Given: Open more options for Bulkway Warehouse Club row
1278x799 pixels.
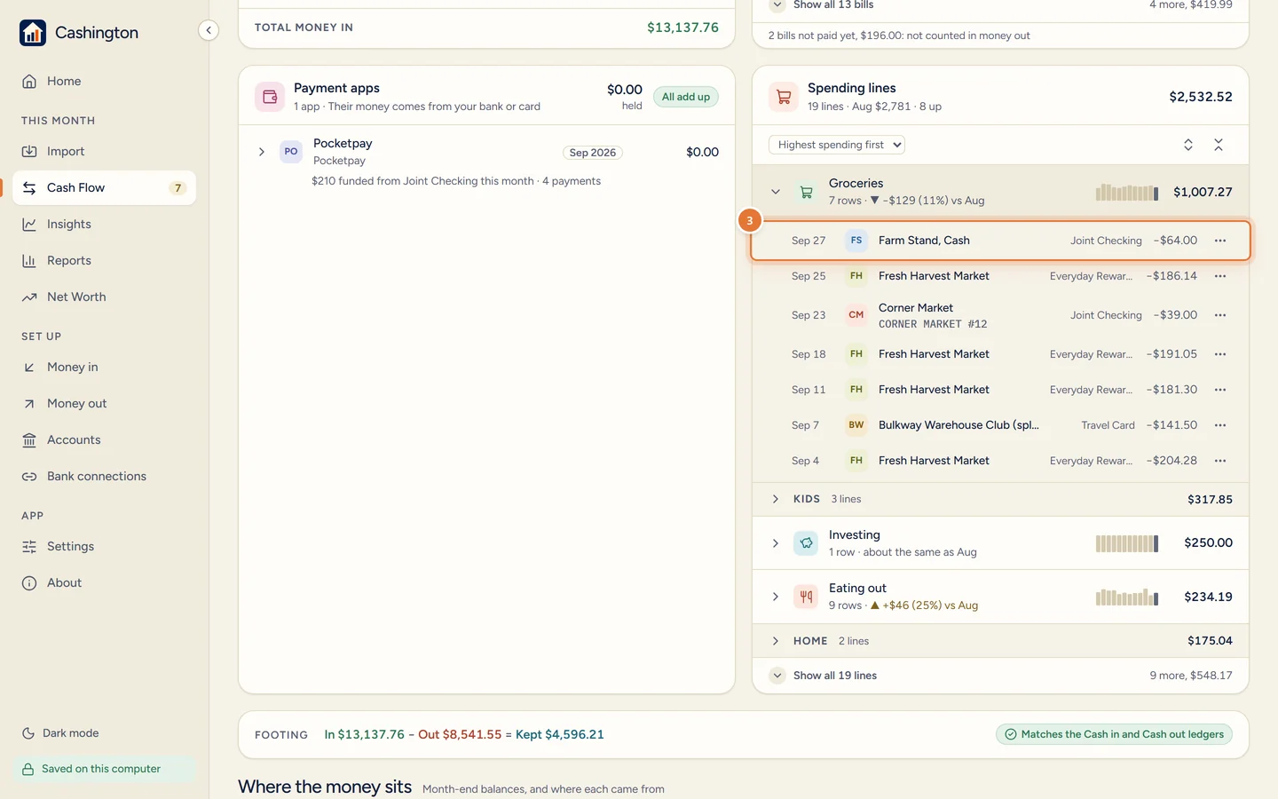Looking at the screenshot, I should click(1220, 425).
